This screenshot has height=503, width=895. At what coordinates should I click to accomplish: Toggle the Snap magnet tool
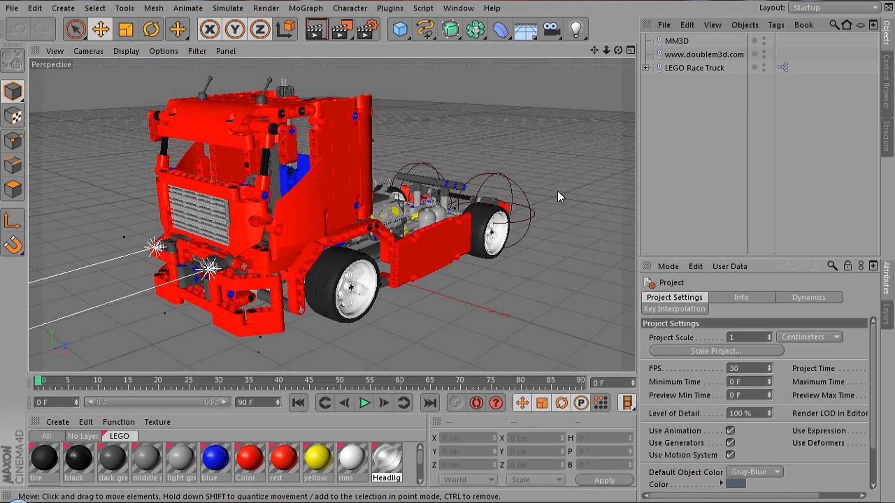pyautogui.click(x=13, y=245)
